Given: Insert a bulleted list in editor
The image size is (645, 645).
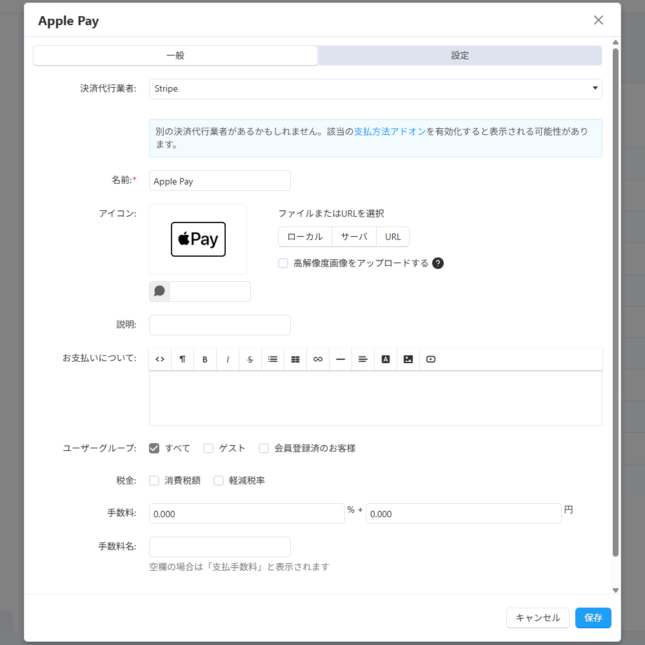Looking at the screenshot, I should pos(273,359).
